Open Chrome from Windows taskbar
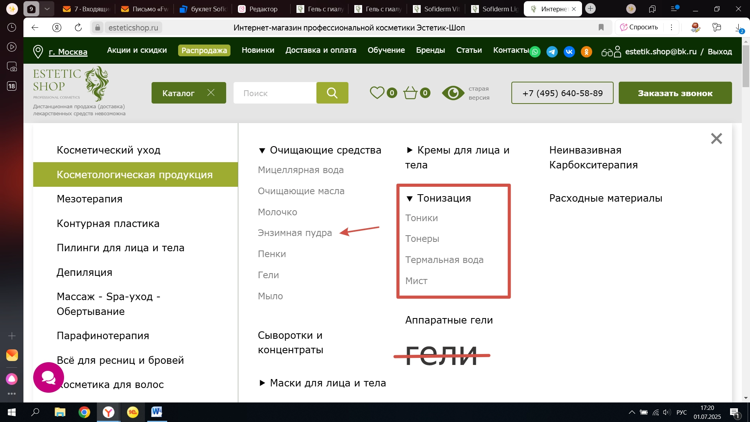The width and height of the screenshot is (750, 422). click(x=84, y=412)
